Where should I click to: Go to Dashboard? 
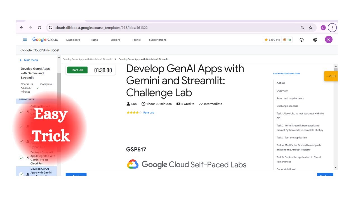coord(73,40)
